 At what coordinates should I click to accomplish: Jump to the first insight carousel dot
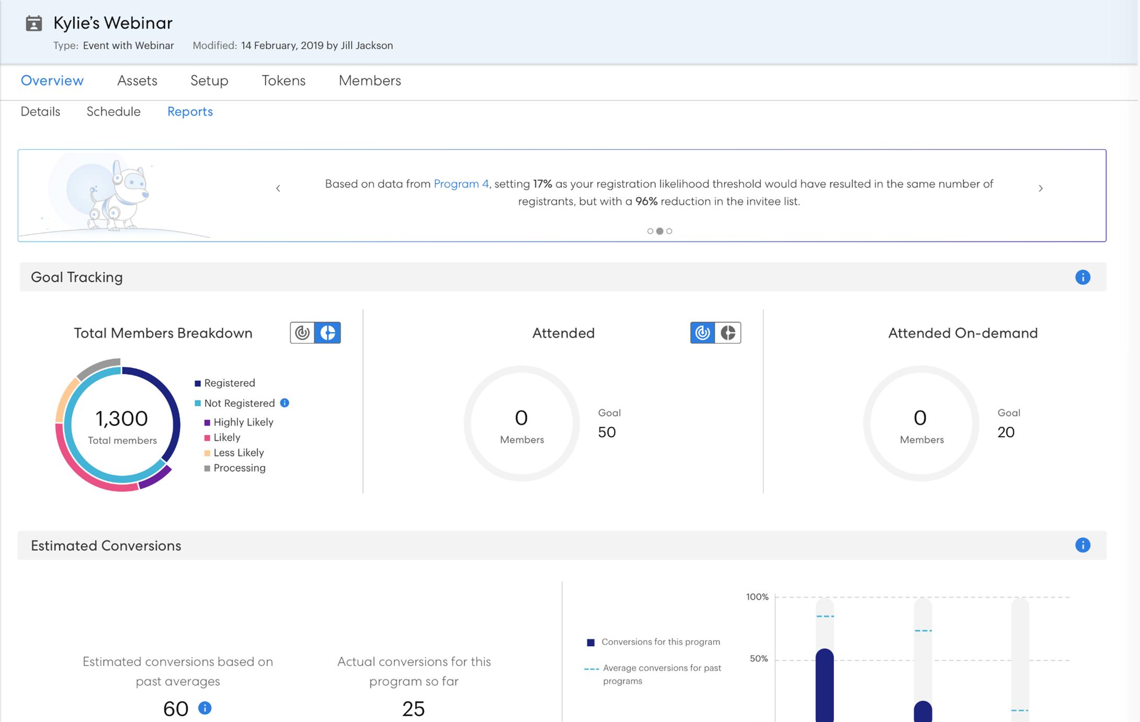[x=650, y=231]
